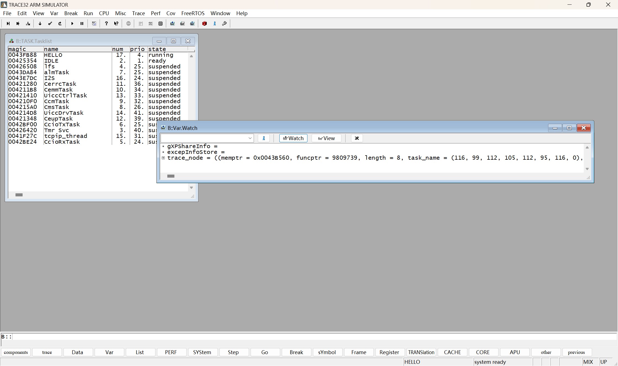The height and width of the screenshot is (366, 618).
Task: Click the Next (down arrow) toolbar icon
Action: tap(40, 23)
